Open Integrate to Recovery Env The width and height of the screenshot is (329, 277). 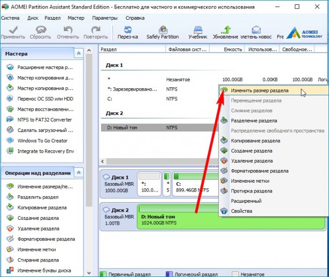[40, 151]
